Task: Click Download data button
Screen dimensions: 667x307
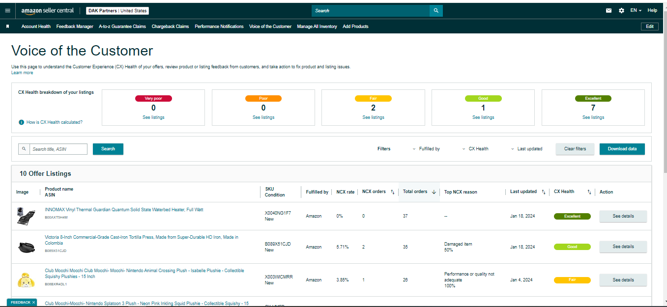Action: (622, 149)
